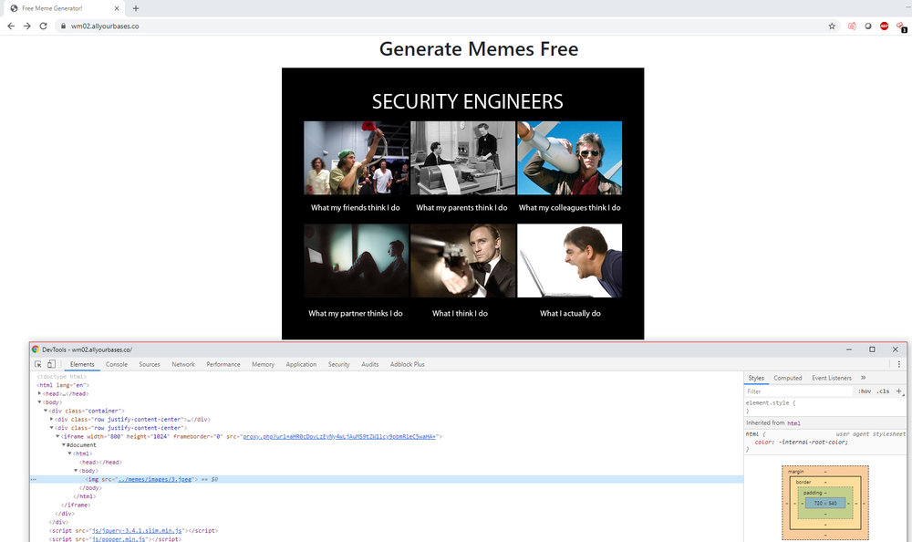Select the empty <head></head> row inside iframe
Image resolution: width=912 pixels, height=542 pixels.
[x=387, y=463]
